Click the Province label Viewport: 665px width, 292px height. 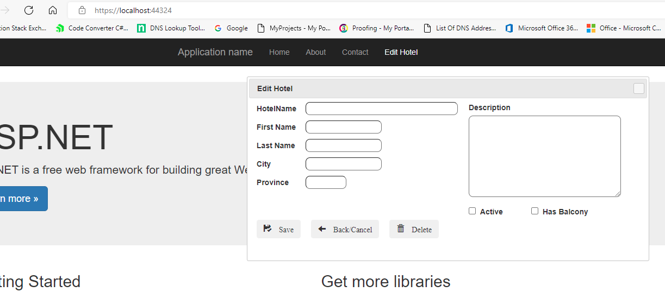point(272,182)
